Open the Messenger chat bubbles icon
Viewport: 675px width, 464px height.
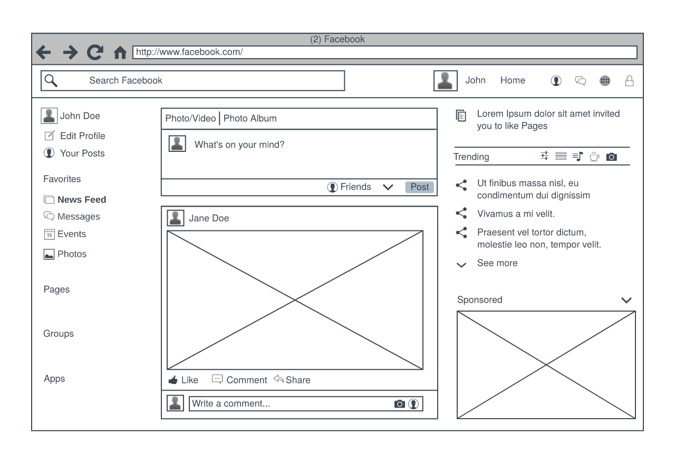click(580, 80)
